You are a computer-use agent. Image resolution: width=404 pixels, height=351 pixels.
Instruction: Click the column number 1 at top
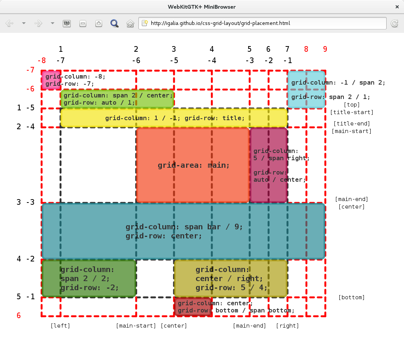(61, 49)
